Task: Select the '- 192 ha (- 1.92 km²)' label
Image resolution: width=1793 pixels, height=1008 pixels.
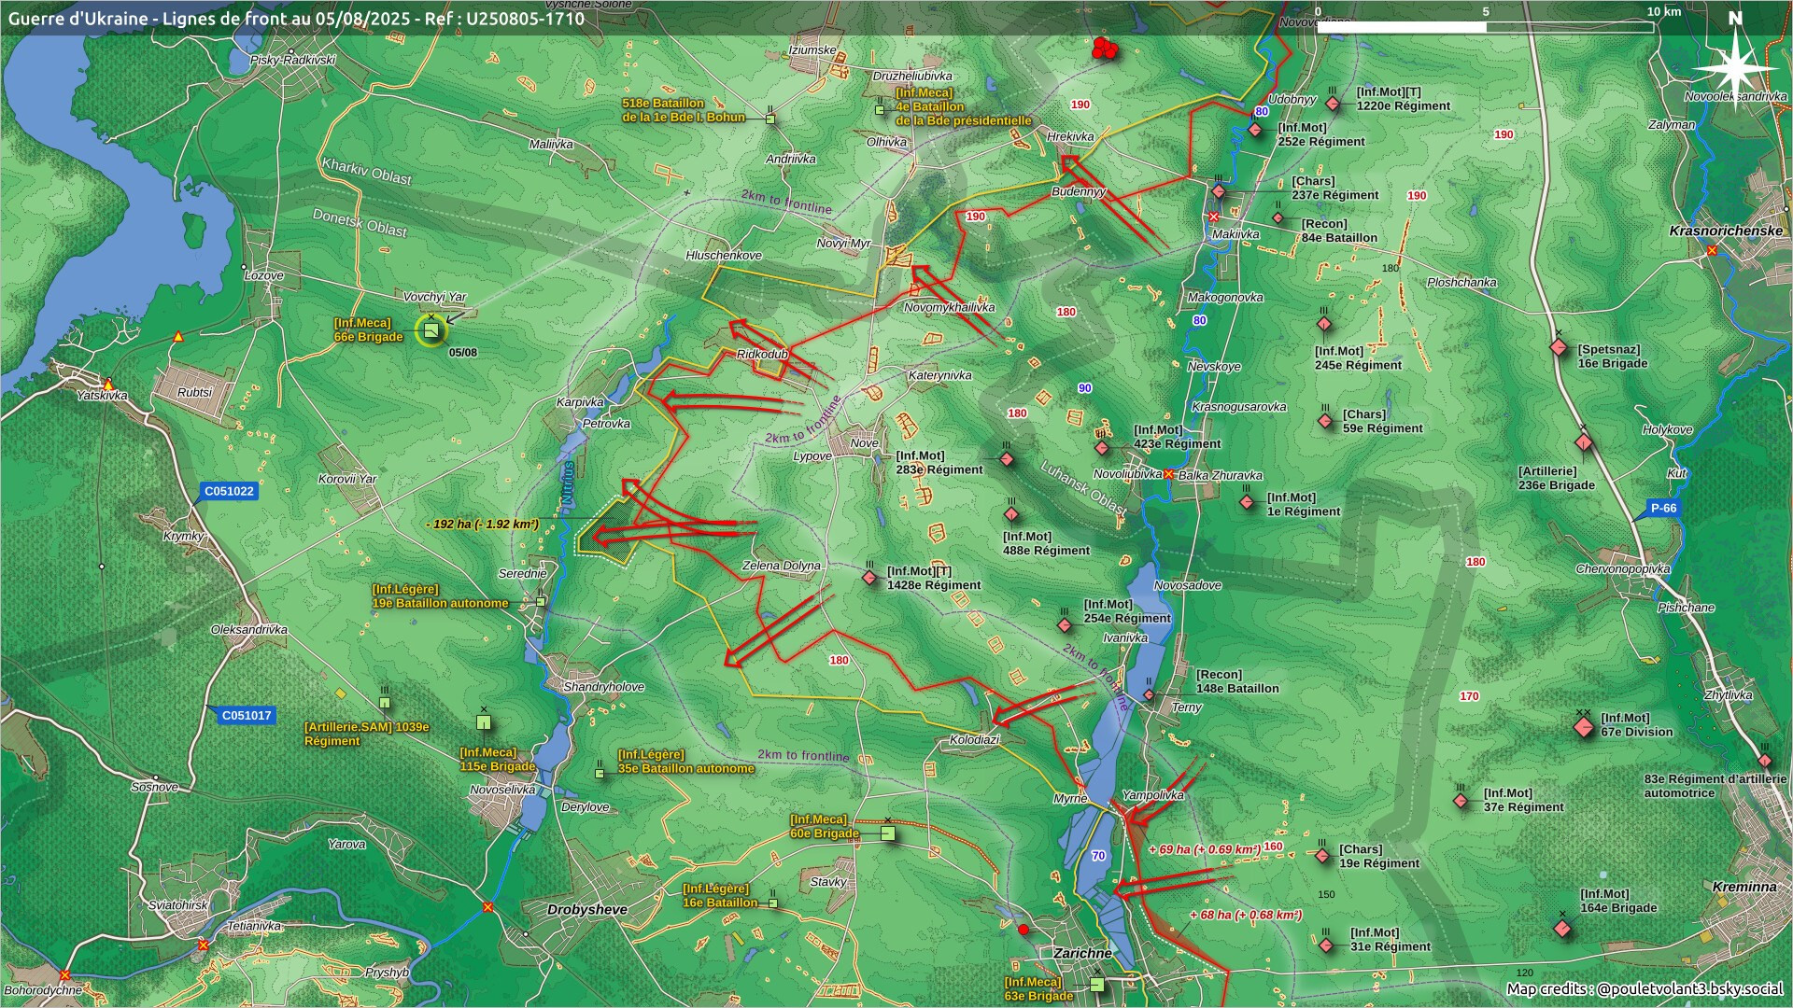Action: [x=482, y=525]
